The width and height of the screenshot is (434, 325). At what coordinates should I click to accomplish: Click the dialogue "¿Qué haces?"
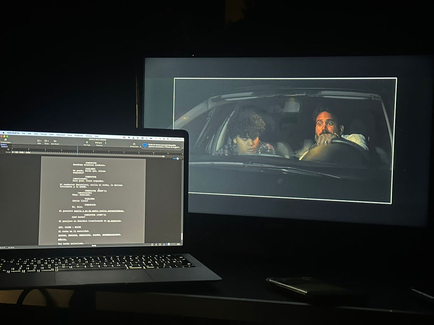click(78, 217)
